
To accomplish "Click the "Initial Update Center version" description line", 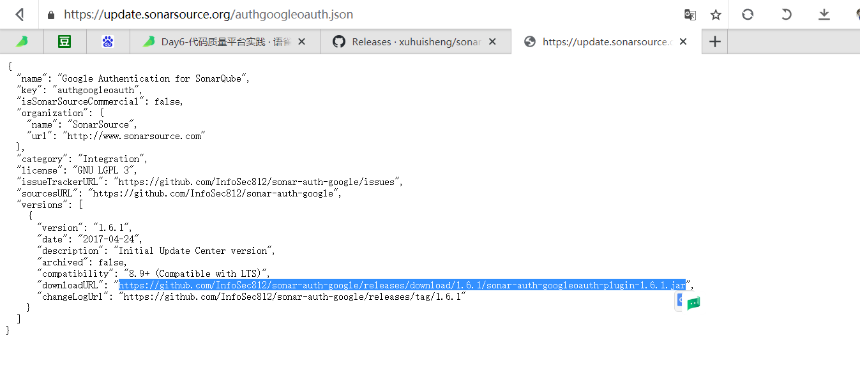I will [x=156, y=251].
